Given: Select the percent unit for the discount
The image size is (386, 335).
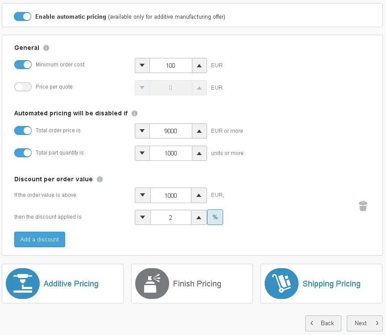Looking at the screenshot, I should click(x=215, y=217).
